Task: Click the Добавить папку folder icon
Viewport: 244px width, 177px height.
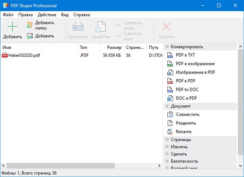Action: tap(30, 26)
